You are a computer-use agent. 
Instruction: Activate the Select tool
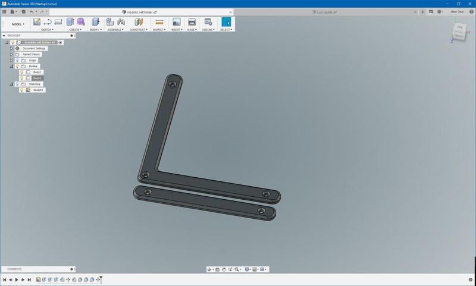click(x=226, y=22)
